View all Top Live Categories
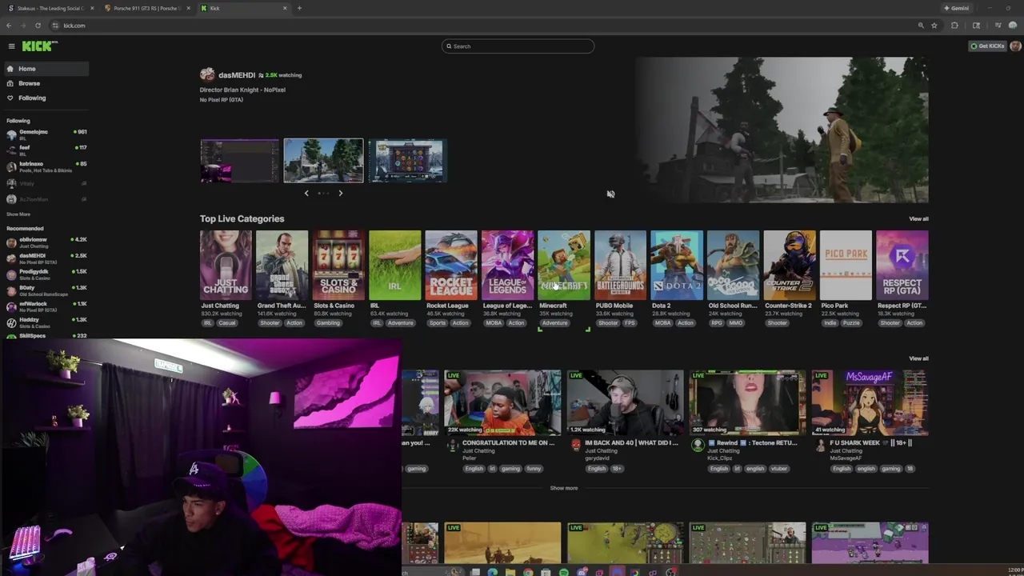This screenshot has width=1024, height=576. pos(918,219)
